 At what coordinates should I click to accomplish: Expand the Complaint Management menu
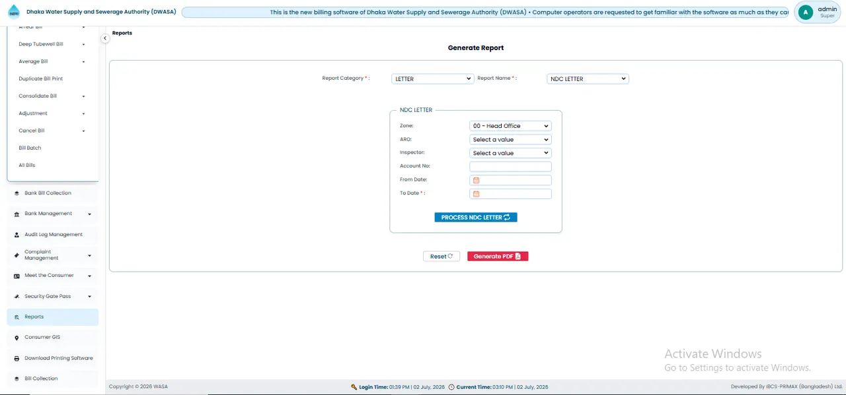pos(89,255)
